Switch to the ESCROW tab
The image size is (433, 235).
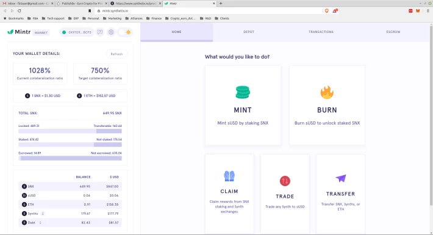[x=393, y=32]
